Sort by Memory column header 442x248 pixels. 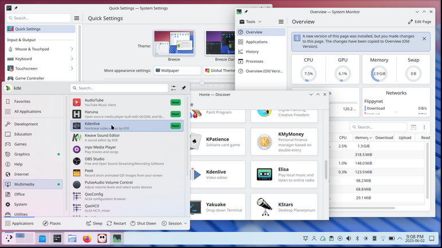363,138
